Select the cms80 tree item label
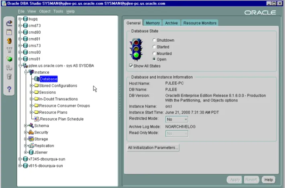Screen dimensions: 287x188 pos(35,52)
